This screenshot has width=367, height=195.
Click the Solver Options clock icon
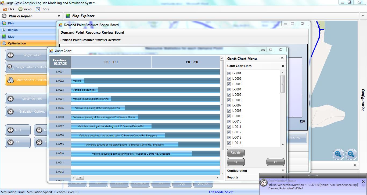(10, 99)
